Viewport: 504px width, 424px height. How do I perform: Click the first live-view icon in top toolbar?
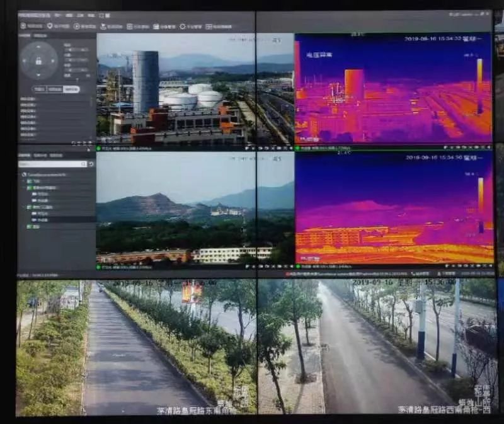click(23, 26)
